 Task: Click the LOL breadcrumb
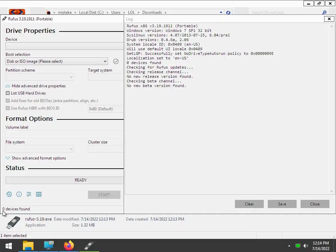point(131,12)
